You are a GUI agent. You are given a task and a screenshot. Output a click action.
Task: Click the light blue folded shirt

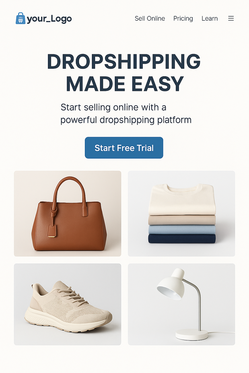[x=182, y=230]
